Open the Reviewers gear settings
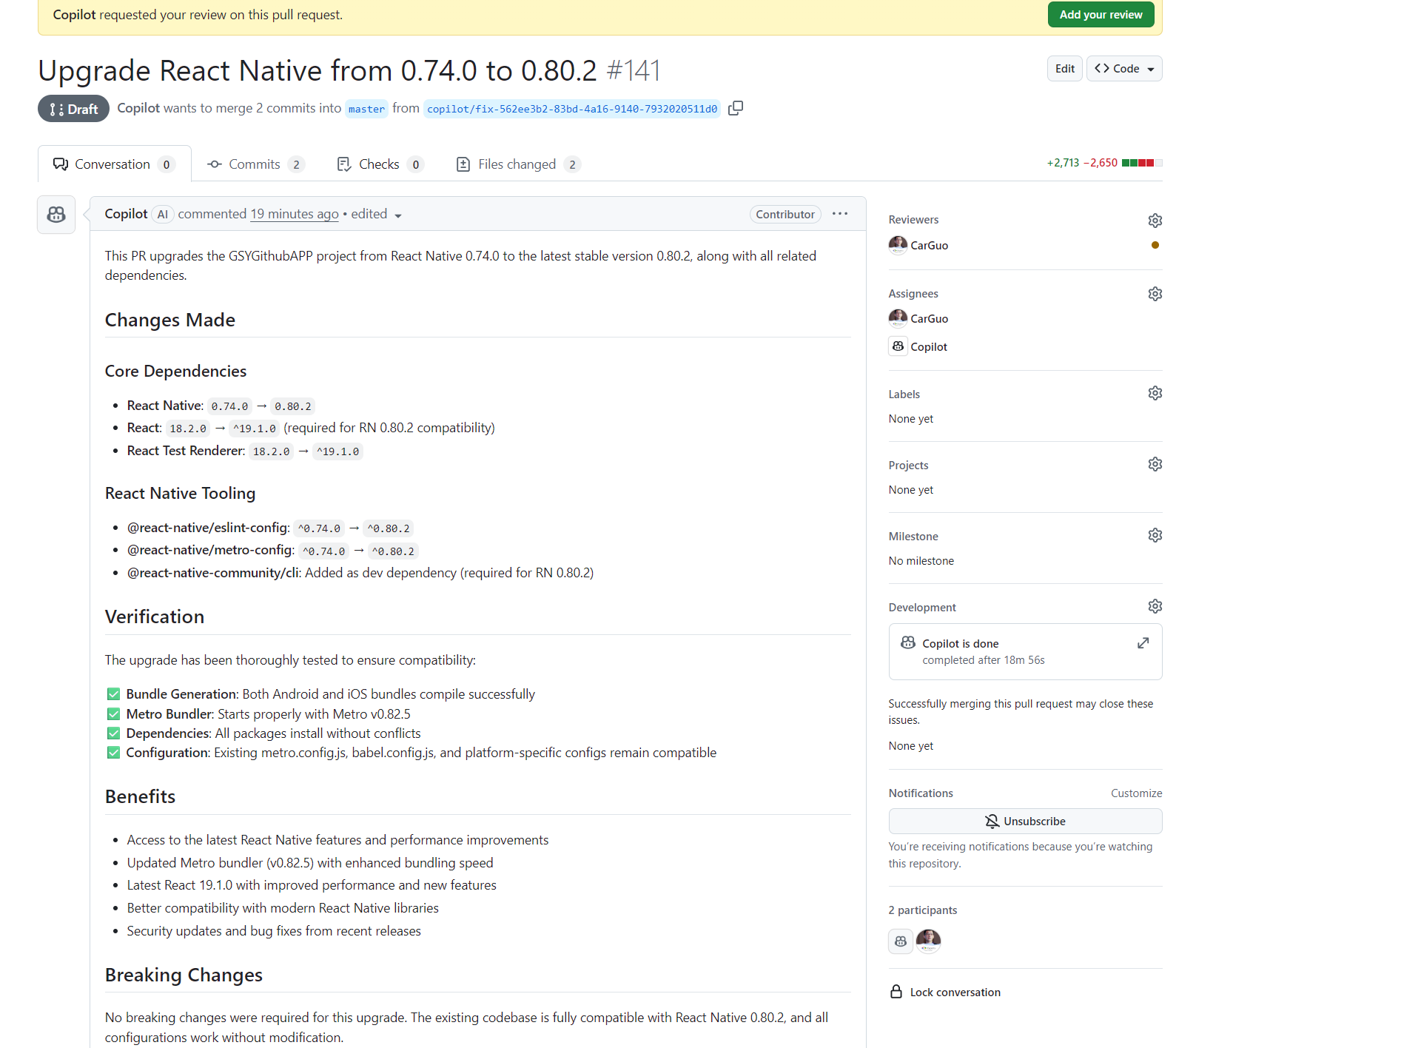The height and width of the screenshot is (1048, 1421). (1155, 221)
